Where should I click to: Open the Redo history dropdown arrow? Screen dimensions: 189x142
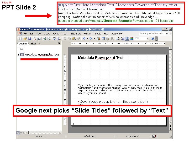(x=94, y=39)
